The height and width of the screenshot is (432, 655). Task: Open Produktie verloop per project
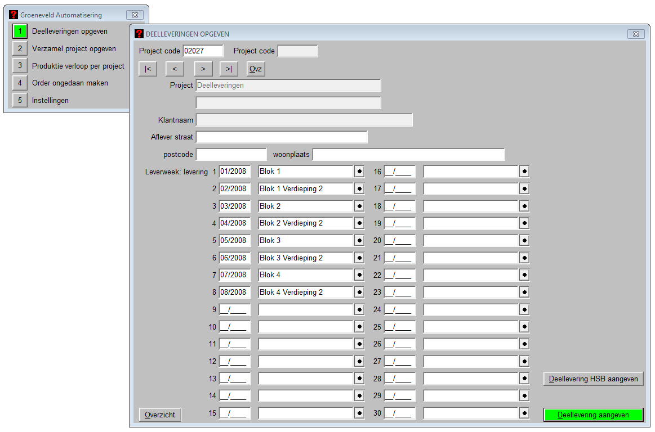[x=20, y=66]
